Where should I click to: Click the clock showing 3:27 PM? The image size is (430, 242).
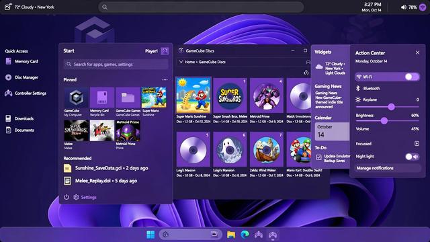(x=372, y=5)
